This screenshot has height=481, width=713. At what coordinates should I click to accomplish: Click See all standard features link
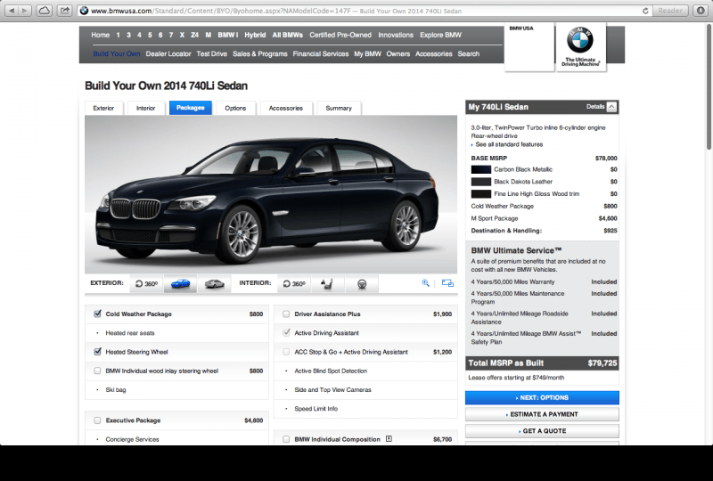coord(509,144)
